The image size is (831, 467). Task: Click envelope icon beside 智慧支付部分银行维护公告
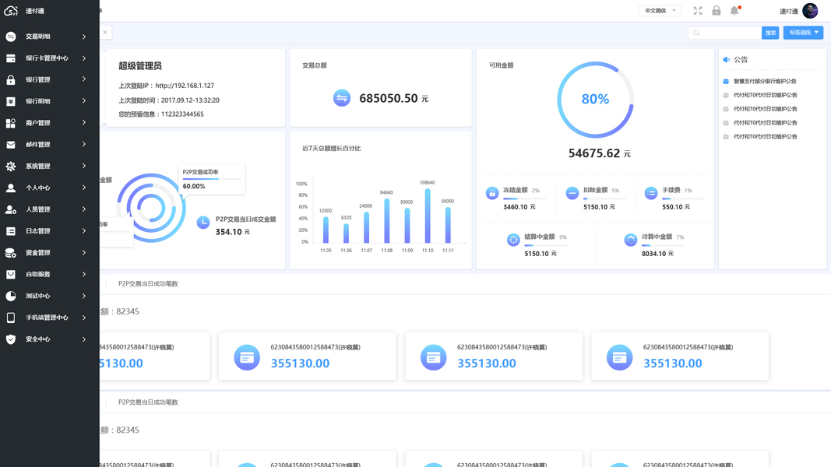pyautogui.click(x=726, y=82)
